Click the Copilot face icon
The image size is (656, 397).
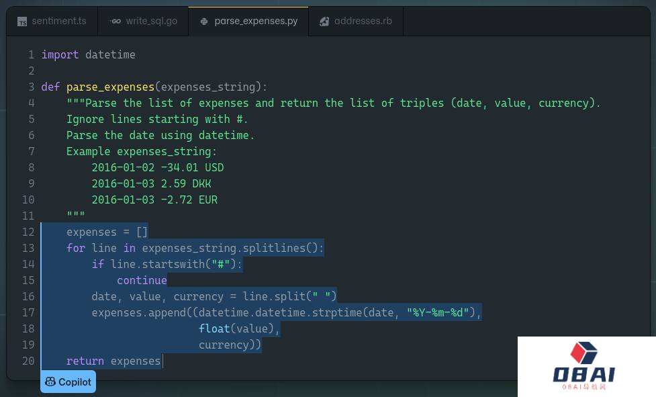[50, 382]
